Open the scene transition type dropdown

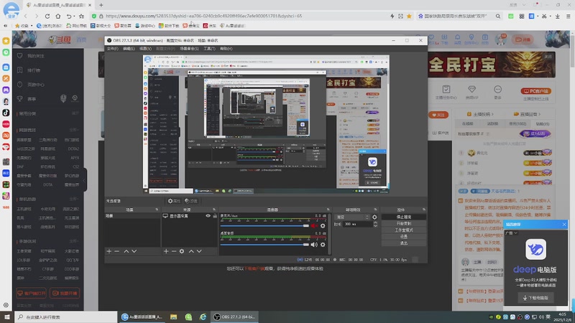point(351,216)
